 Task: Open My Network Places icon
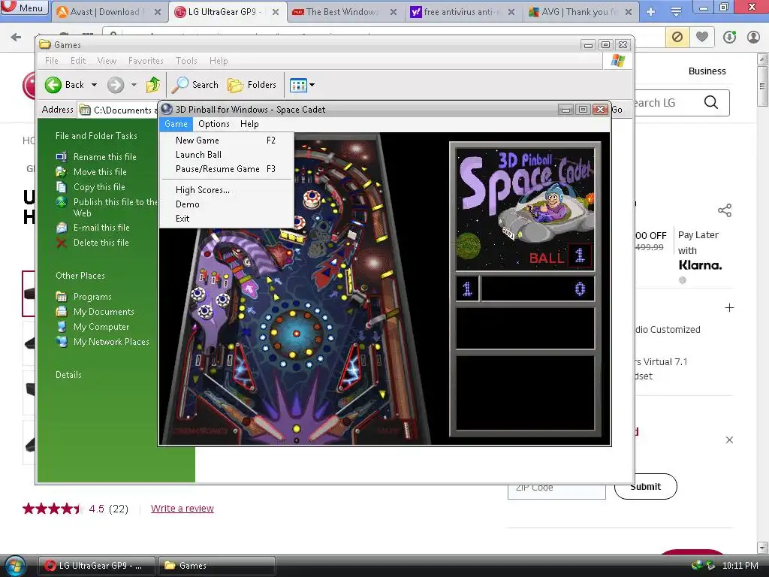[62, 342]
